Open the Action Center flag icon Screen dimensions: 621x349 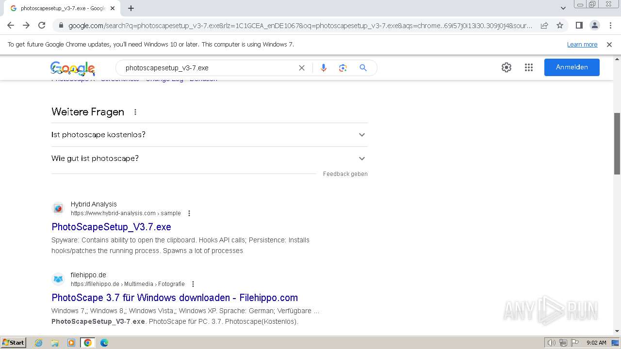coord(575,343)
